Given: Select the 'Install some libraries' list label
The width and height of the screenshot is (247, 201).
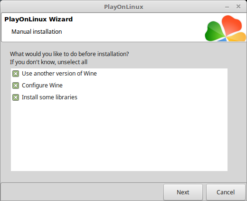Looking at the screenshot, I should point(49,97).
